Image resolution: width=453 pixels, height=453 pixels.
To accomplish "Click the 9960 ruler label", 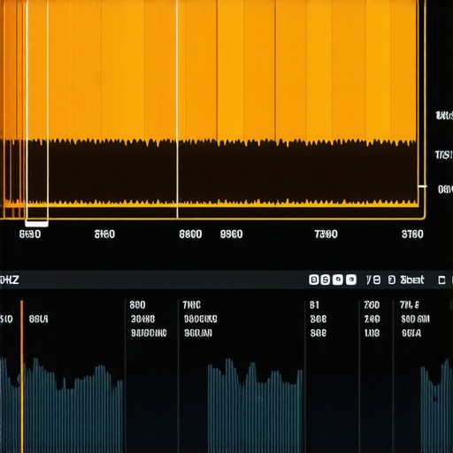I will coord(232,234).
